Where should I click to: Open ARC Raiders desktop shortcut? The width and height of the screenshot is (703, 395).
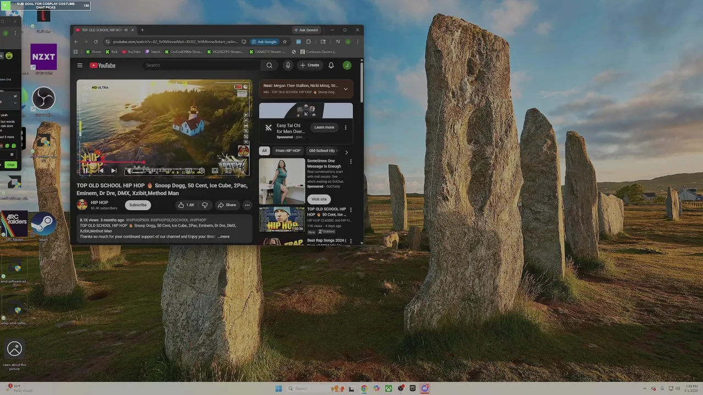pos(14,226)
